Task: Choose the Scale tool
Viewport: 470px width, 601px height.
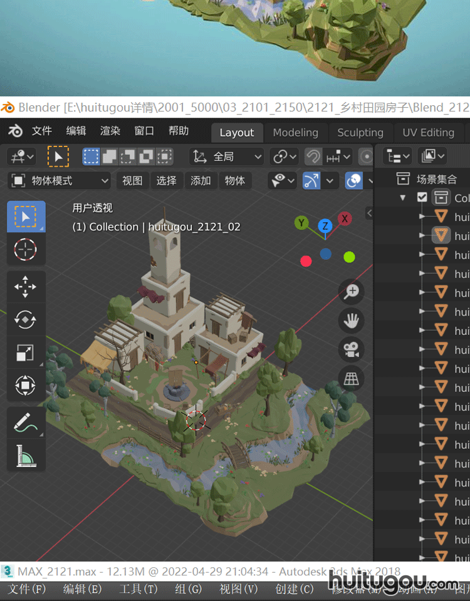Action: (25, 352)
